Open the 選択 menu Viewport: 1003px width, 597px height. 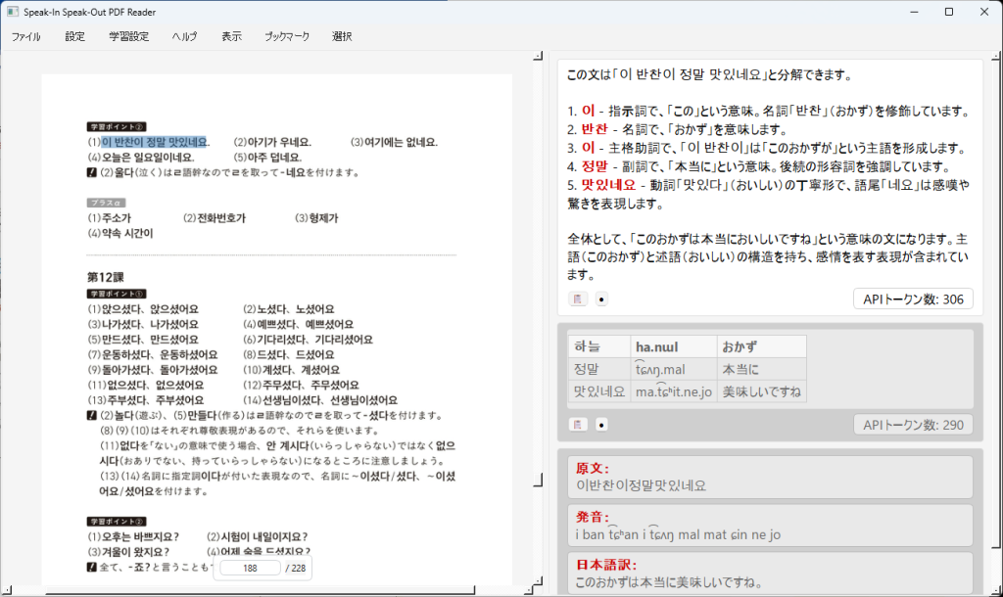pyautogui.click(x=342, y=35)
